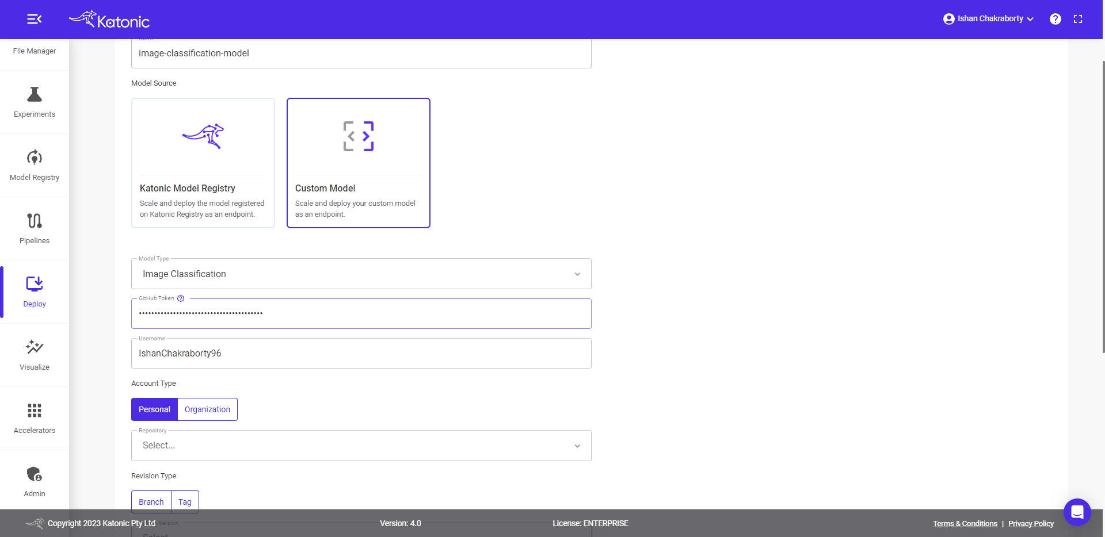Choose Organization account type

click(207, 409)
